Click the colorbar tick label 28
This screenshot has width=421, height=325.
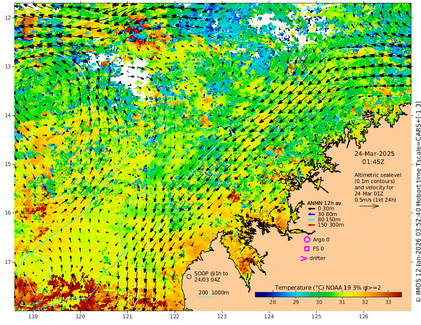pyautogui.click(x=273, y=302)
